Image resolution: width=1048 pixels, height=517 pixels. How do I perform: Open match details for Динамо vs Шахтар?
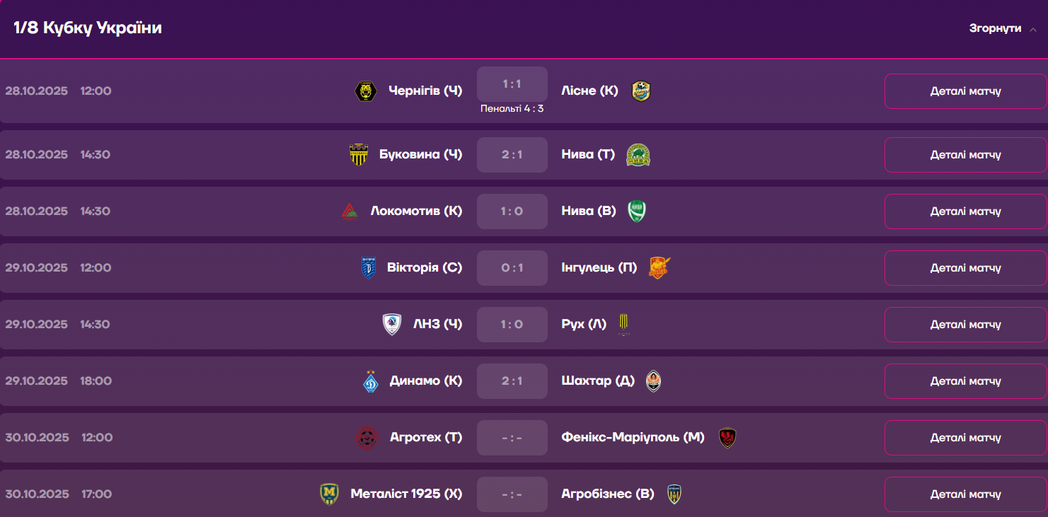point(965,381)
